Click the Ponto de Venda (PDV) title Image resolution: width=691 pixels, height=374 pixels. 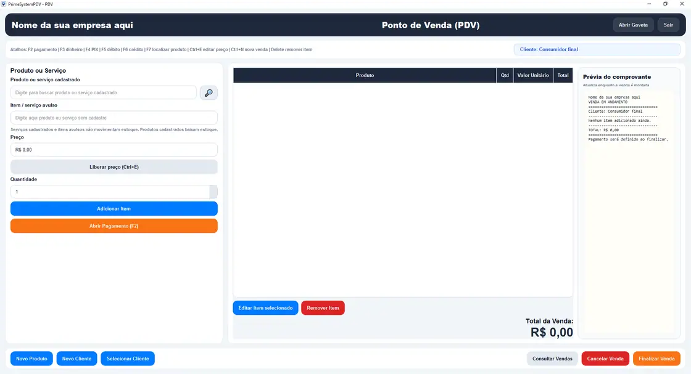[x=431, y=25]
